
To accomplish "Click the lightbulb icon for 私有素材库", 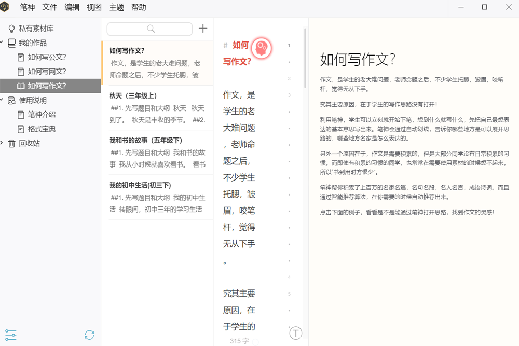I will 11,29.
